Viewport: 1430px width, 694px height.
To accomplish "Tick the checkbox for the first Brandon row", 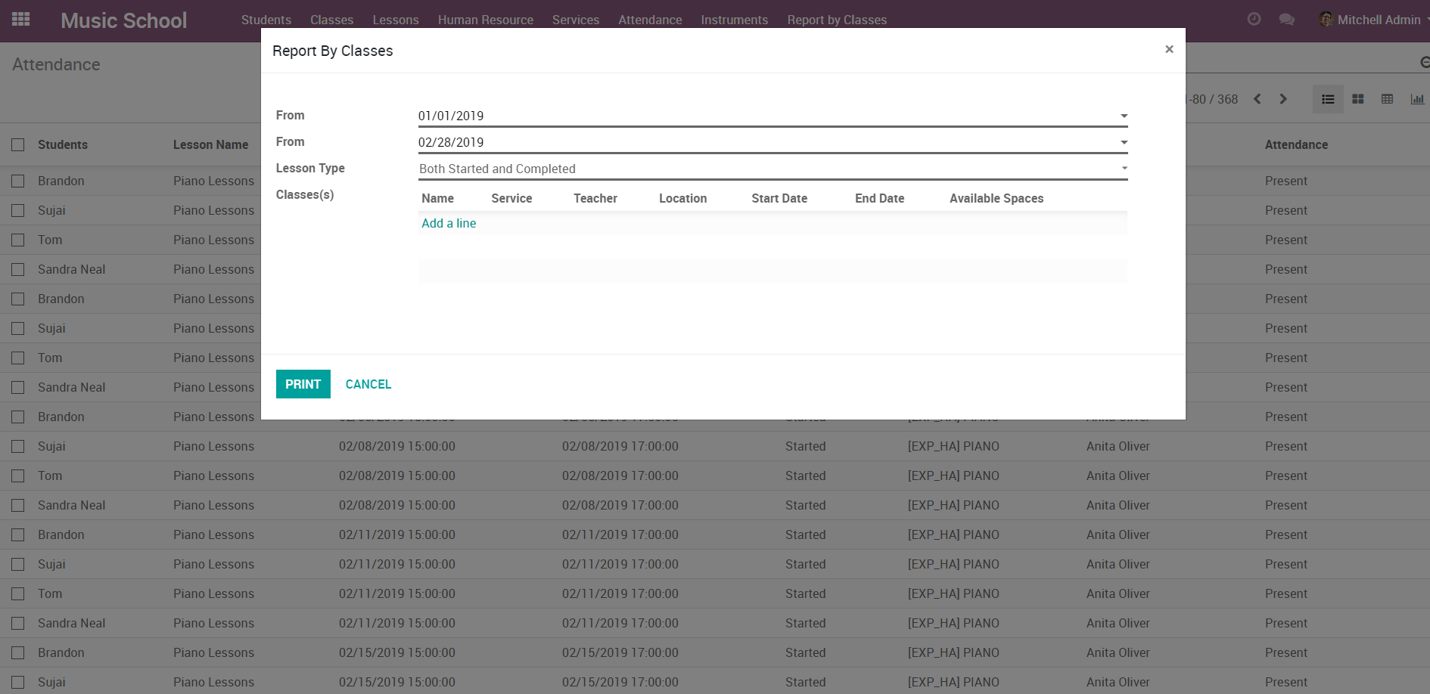I will click(18, 181).
